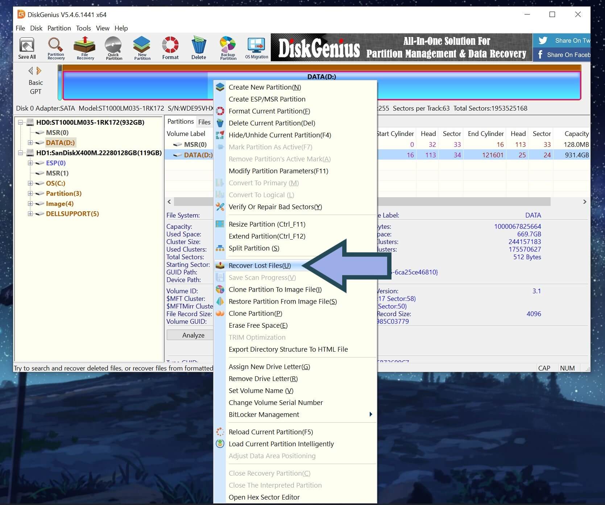Open the Help menu
Viewport: 605px width, 505px height.
click(x=121, y=28)
